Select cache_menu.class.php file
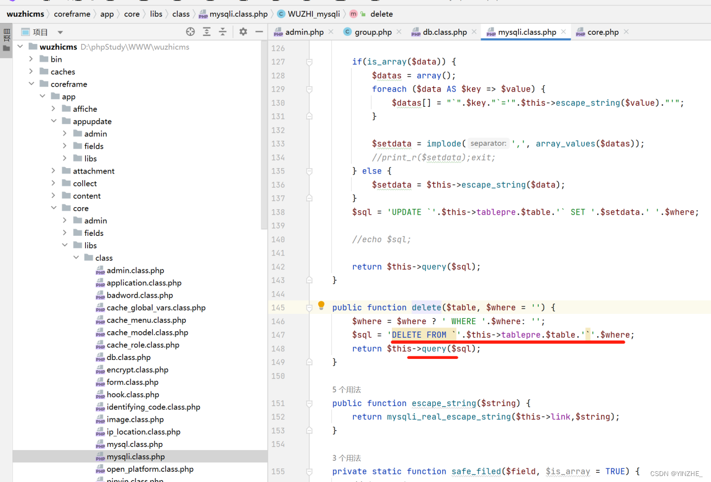 pyautogui.click(x=146, y=320)
